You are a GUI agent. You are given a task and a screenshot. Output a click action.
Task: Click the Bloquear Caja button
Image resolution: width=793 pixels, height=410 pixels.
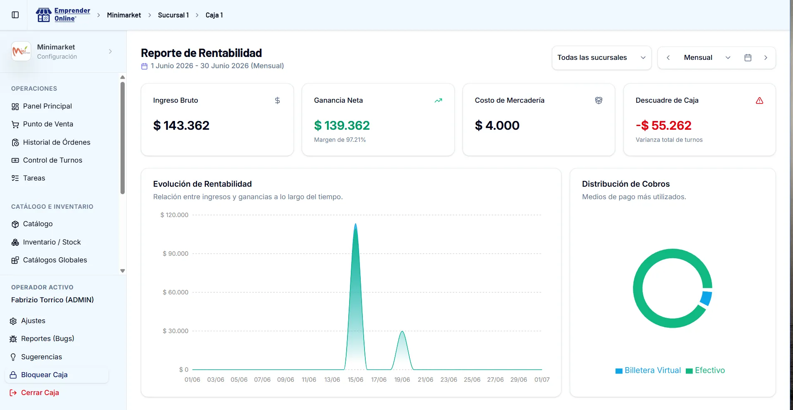[x=57, y=375]
